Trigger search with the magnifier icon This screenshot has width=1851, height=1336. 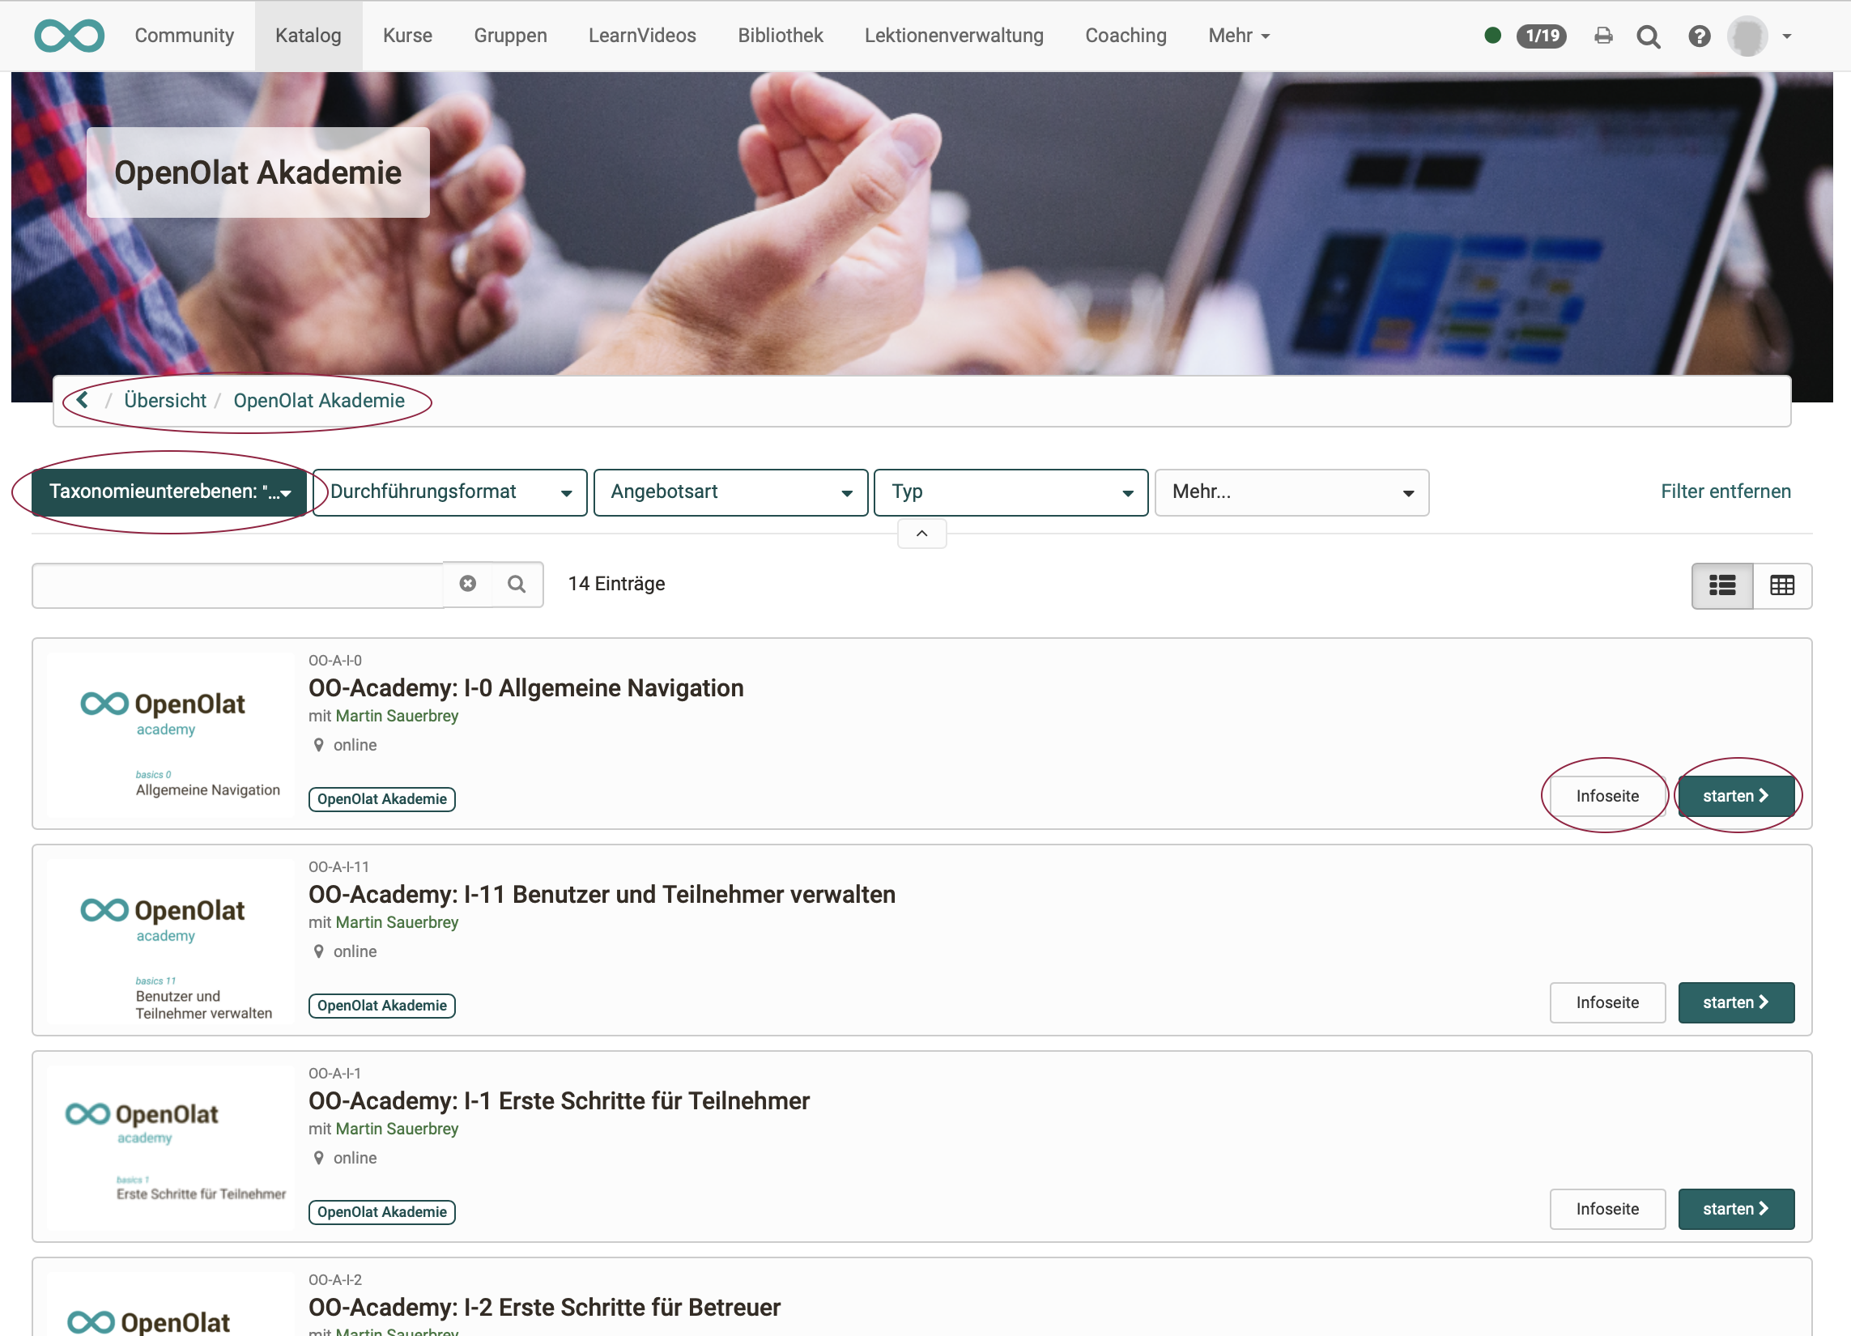[517, 585]
